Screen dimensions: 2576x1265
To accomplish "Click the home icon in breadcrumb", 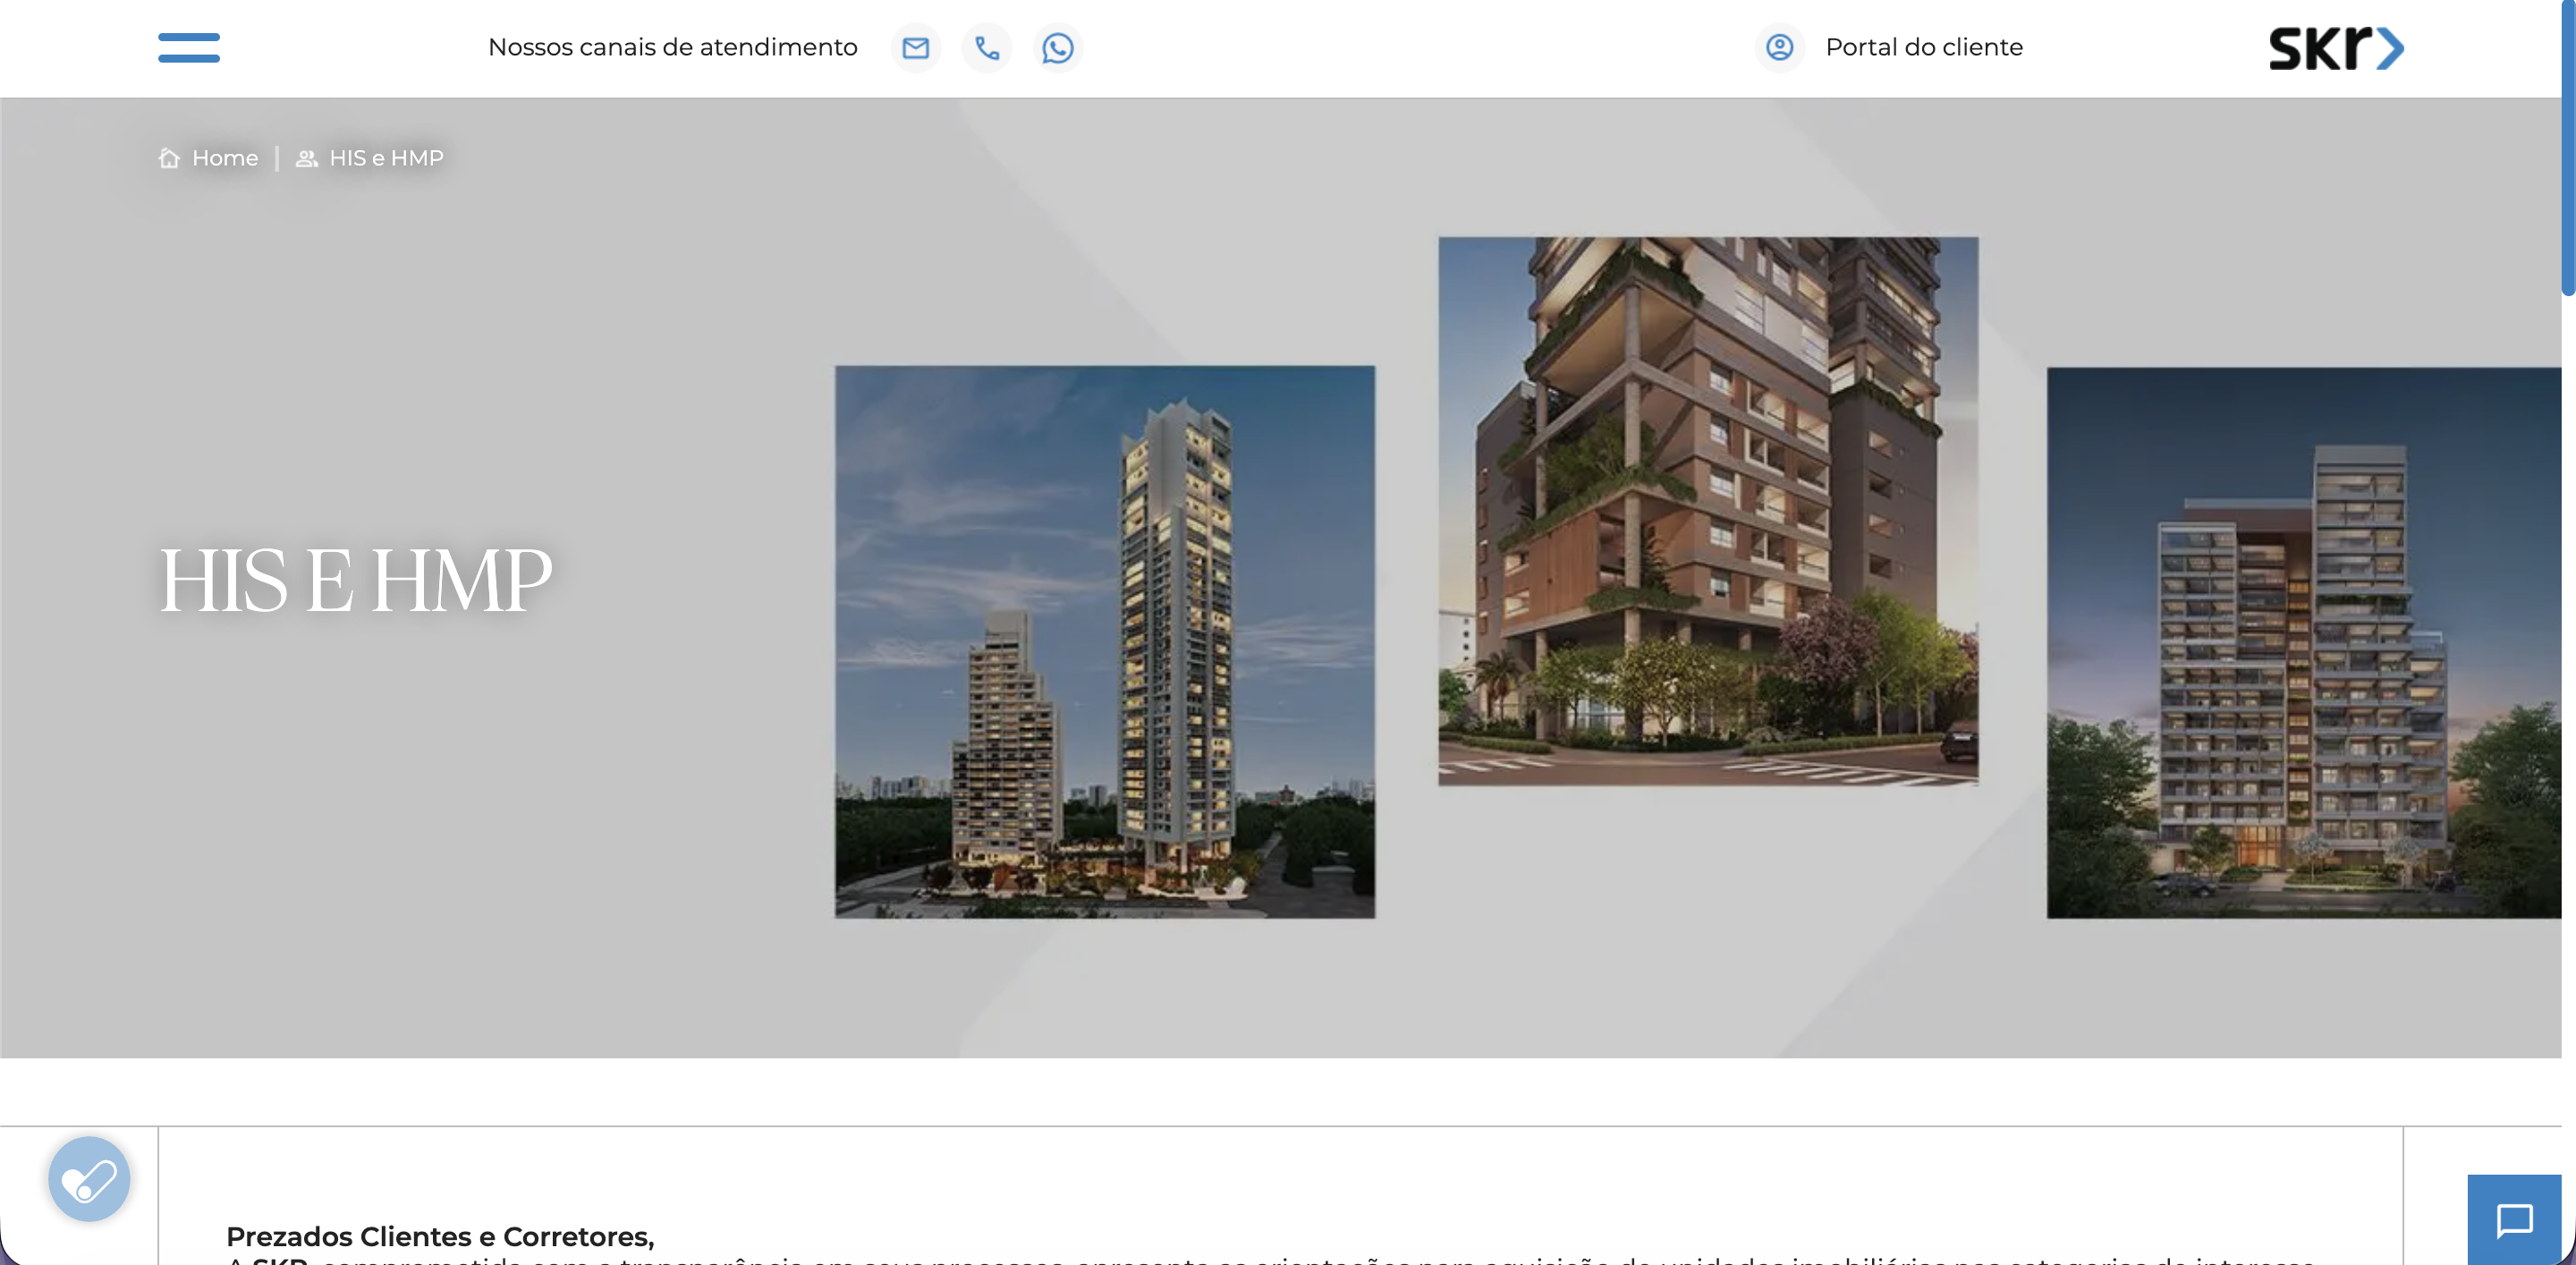I will 169,158.
